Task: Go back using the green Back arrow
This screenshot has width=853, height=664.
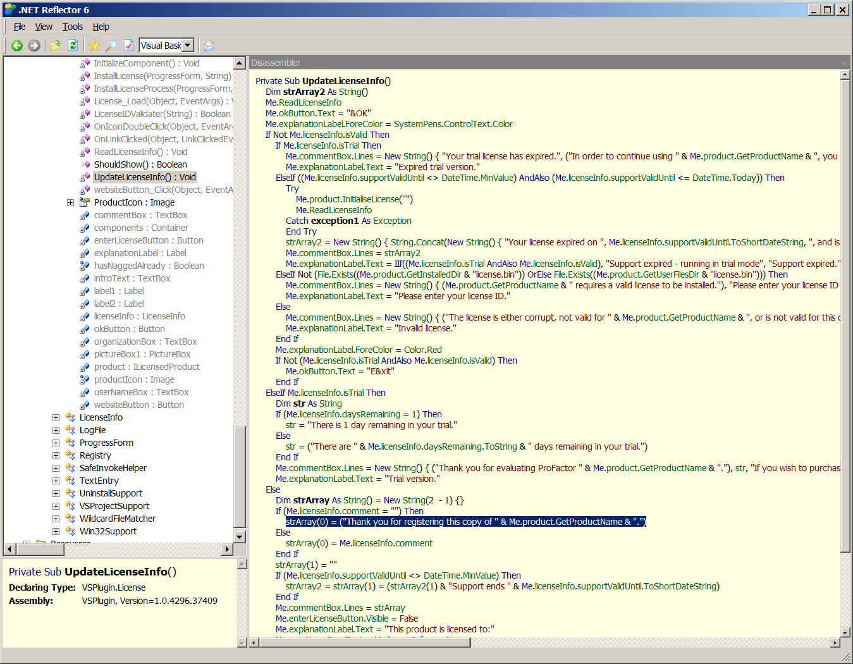Action: pyautogui.click(x=17, y=46)
